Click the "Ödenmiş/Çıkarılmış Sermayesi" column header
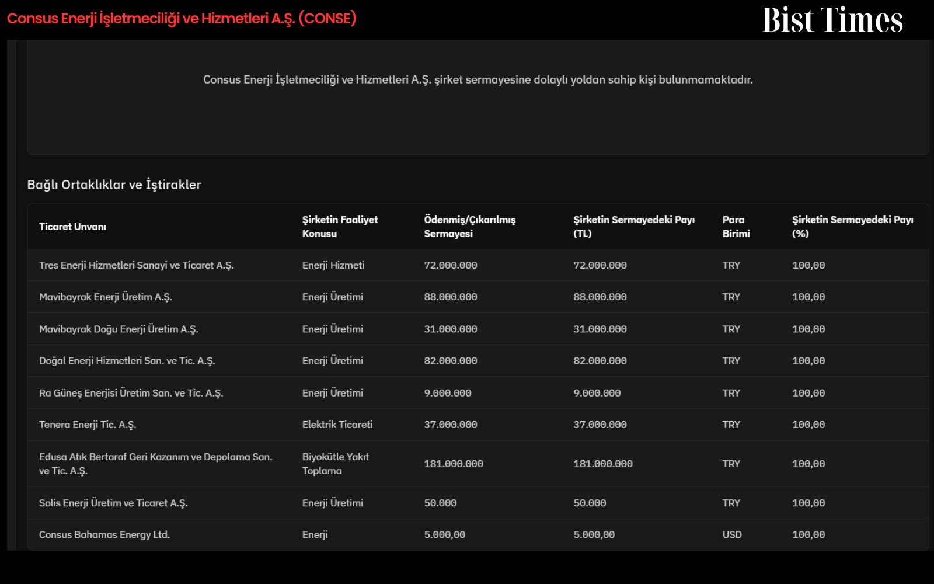Screen dimensions: 934x584 coord(470,227)
